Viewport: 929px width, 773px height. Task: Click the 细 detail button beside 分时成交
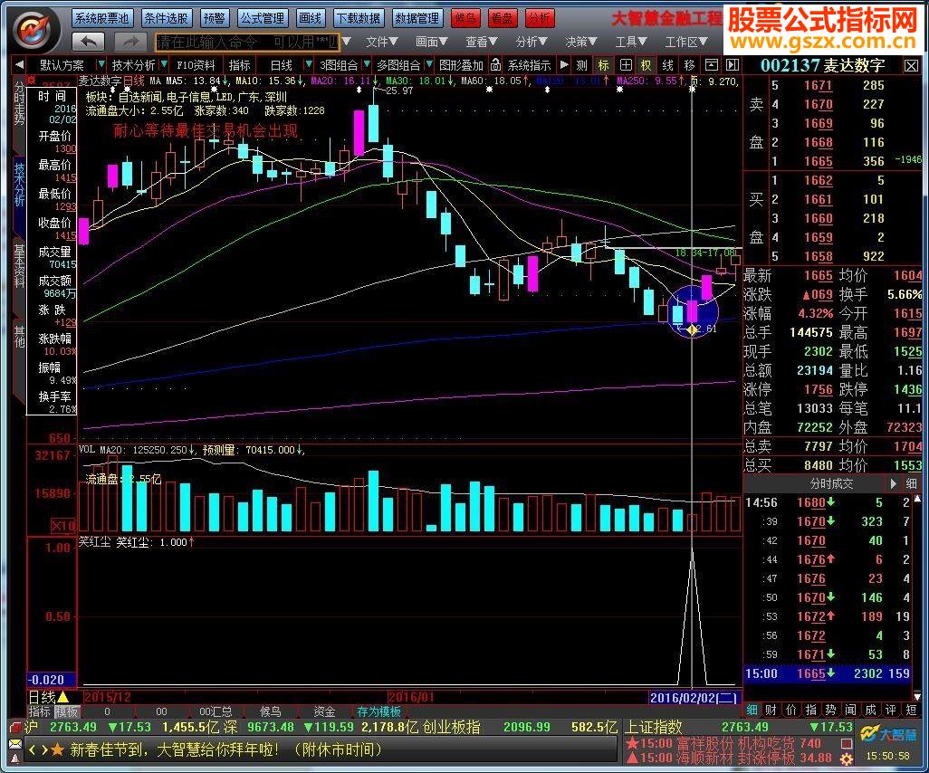pyautogui.click(x=911, y=483)
